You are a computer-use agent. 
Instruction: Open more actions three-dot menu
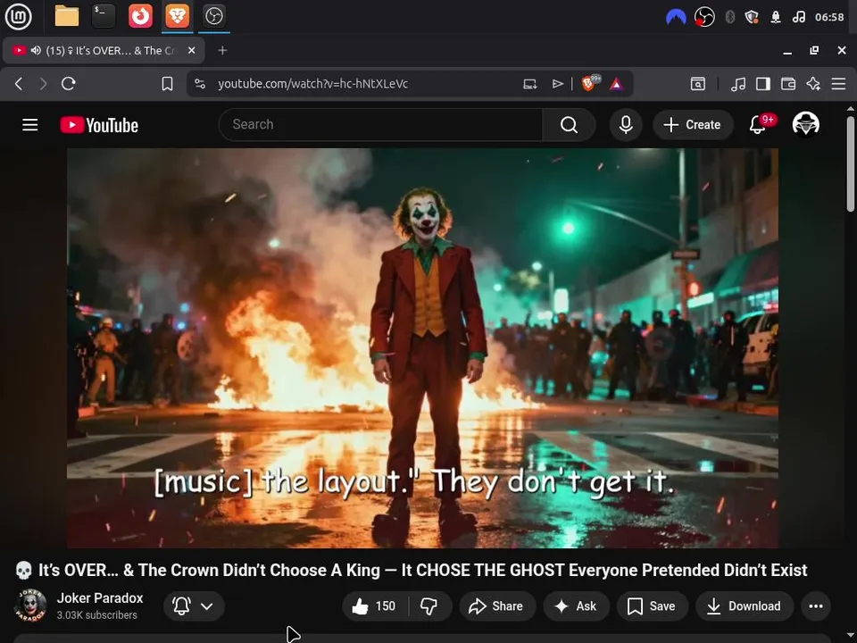coord(815,605)
